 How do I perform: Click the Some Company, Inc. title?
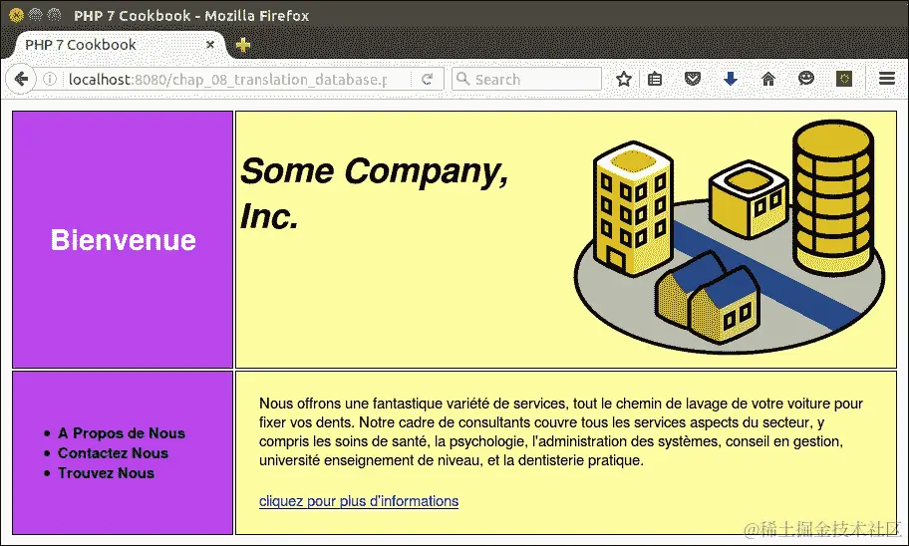[374, 193]
